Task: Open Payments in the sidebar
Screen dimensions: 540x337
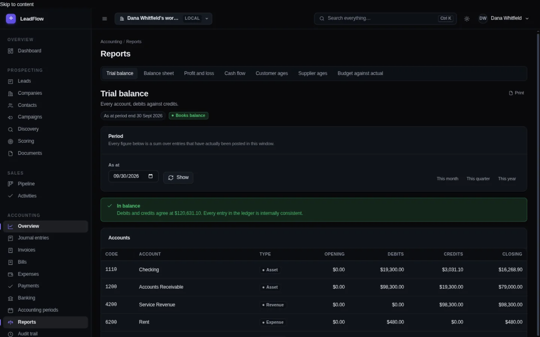Action: tap(45, 286)
